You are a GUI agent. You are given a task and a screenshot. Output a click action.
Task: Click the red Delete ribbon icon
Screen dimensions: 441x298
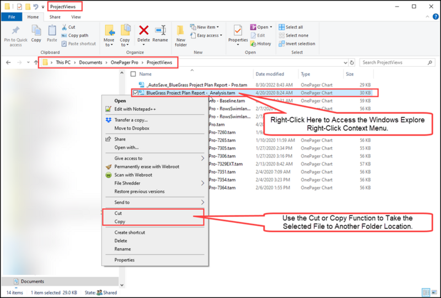[x=144, y=30]
